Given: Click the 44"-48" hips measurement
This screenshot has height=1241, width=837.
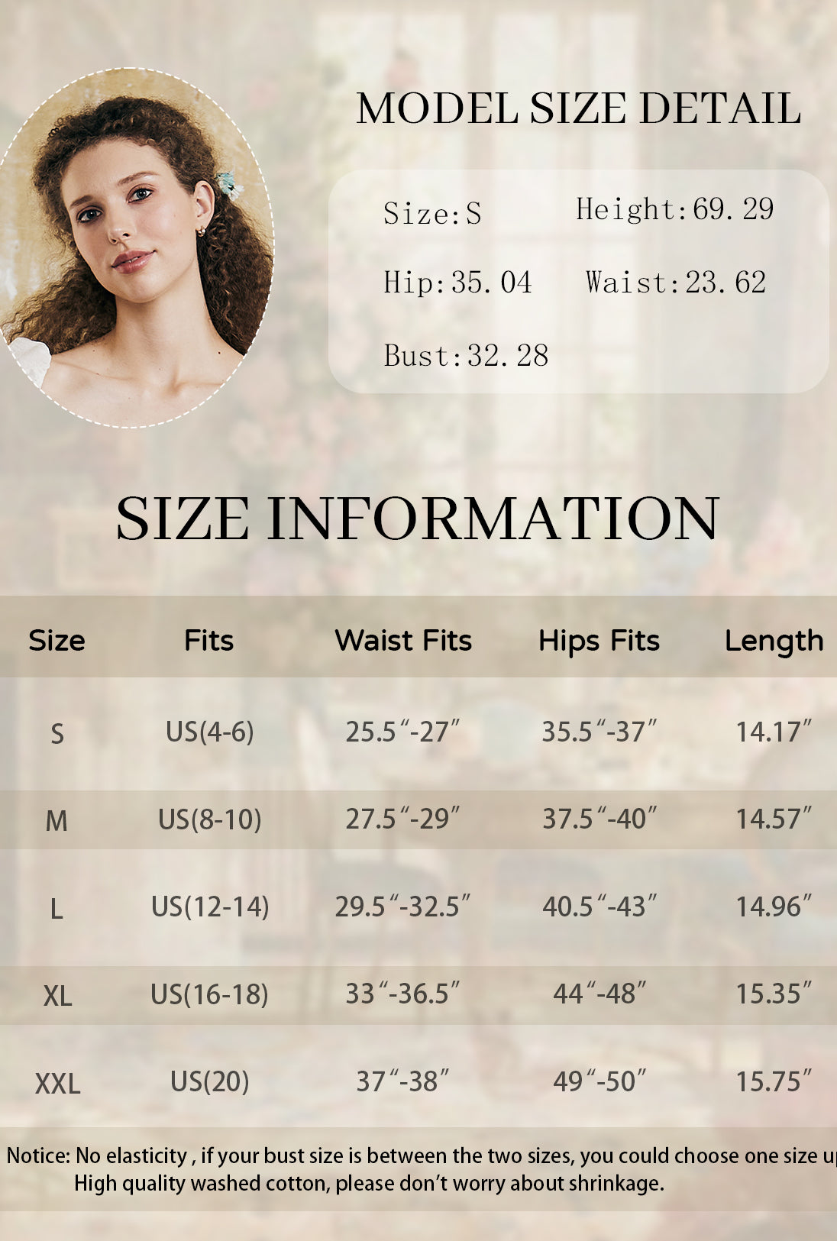Looking at the screenshot, I should (599, 994).
